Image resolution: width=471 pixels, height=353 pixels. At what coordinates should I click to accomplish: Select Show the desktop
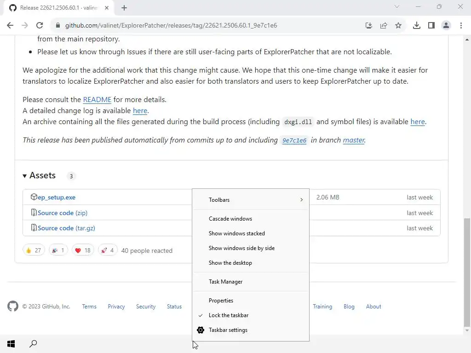click(251, 263)
